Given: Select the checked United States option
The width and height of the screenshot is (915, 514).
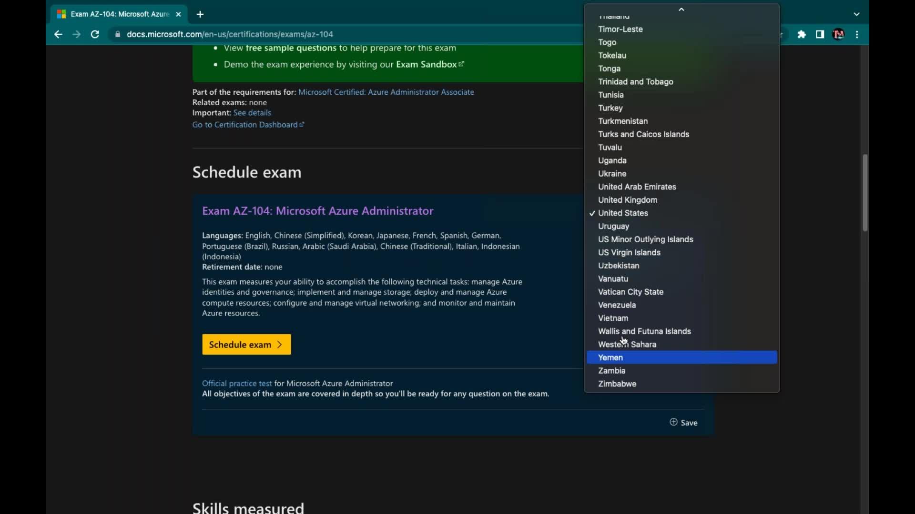Looking at the screenshot, I should point(681,213).
